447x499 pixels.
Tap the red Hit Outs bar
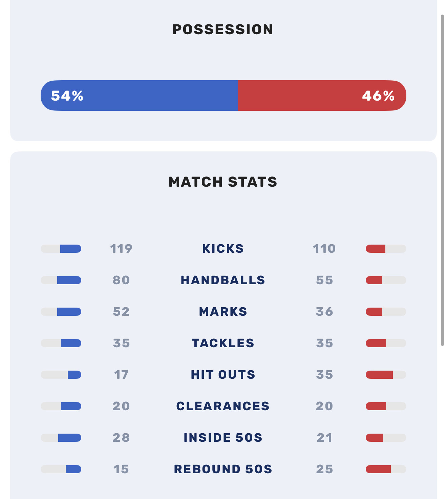[379, 375]
